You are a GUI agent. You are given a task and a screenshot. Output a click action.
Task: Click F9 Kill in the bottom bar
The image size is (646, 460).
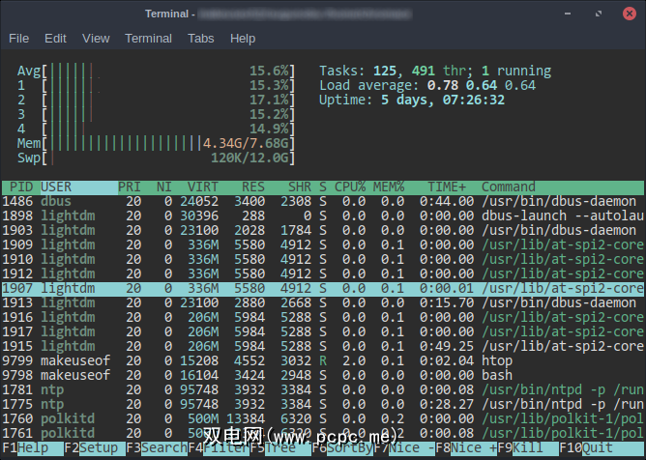coord(531,448)
